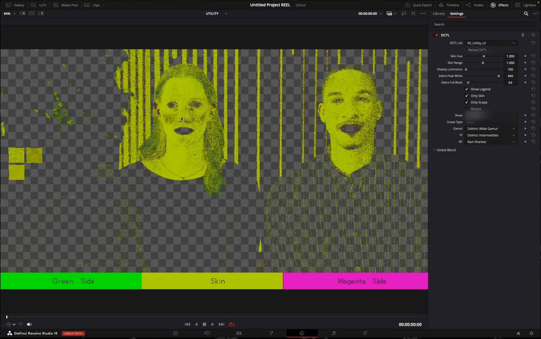Open the Media Pool panel
This screenshot has width=541, height=339.
(66, 5)
